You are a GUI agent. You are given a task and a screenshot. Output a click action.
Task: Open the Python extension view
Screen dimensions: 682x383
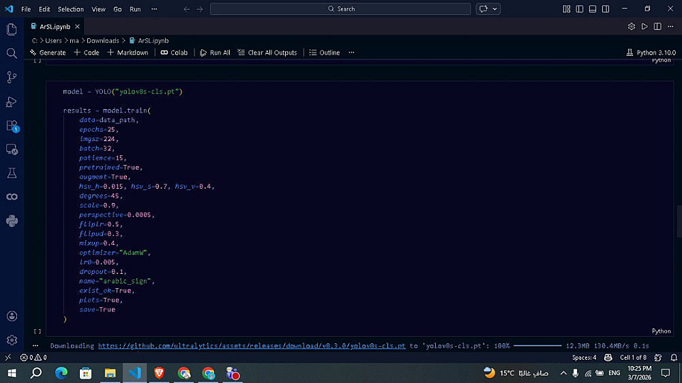click(12, 221)
